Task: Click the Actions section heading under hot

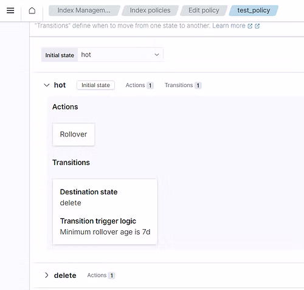Action: pos(65,107)
